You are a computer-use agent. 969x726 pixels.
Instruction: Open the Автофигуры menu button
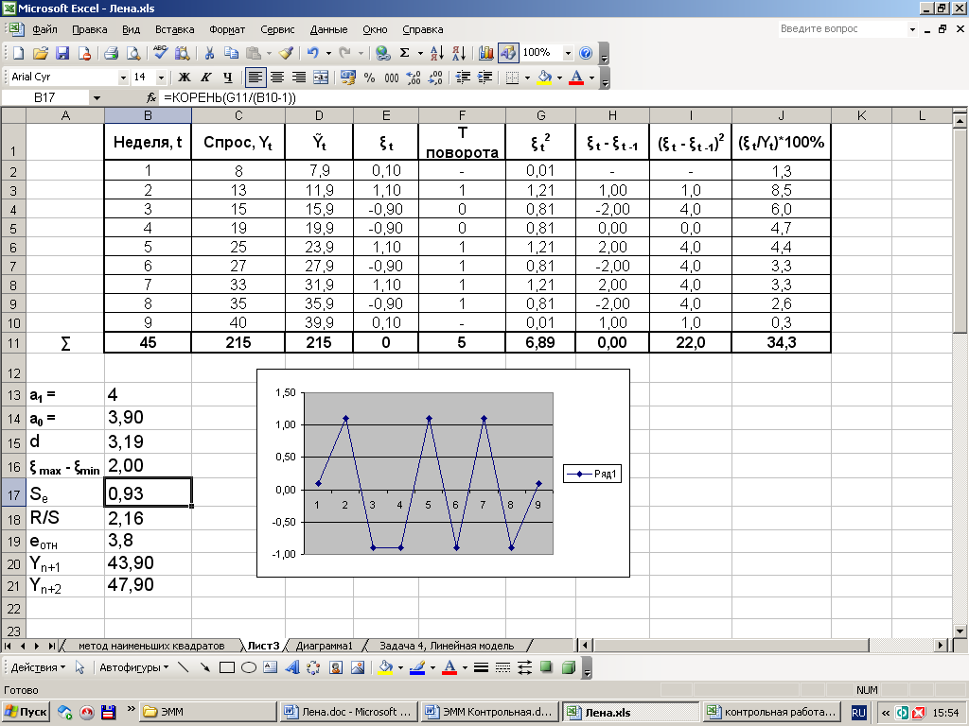coord(132,667)
